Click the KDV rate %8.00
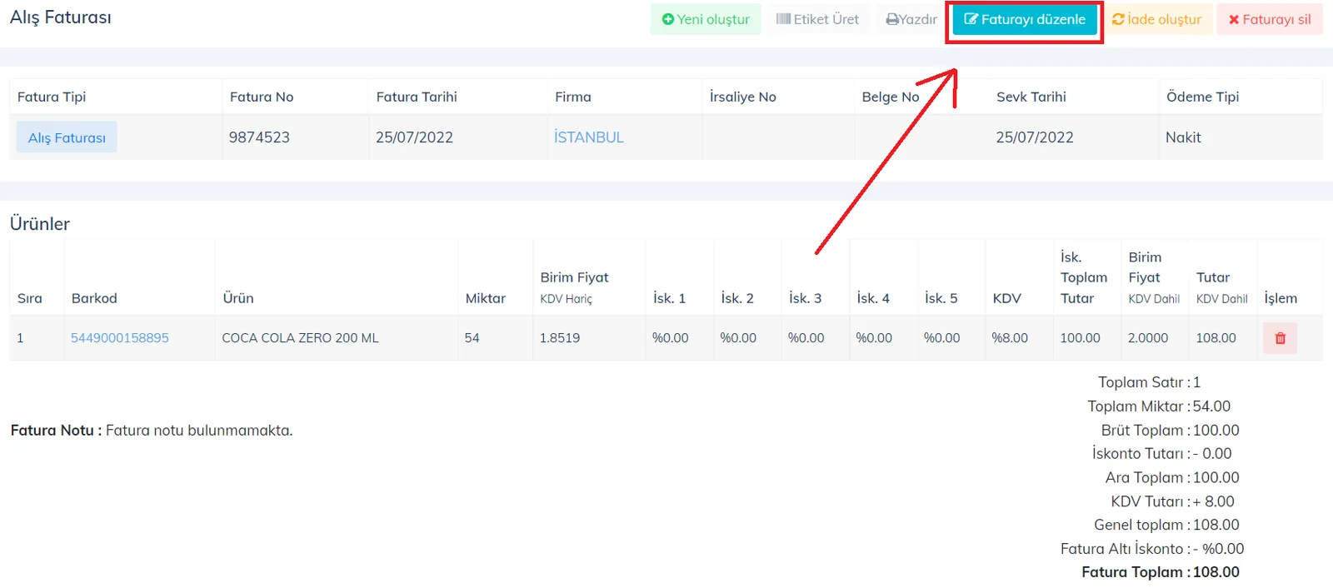This screenshot has height=588, width=1333. [1010, 338]
